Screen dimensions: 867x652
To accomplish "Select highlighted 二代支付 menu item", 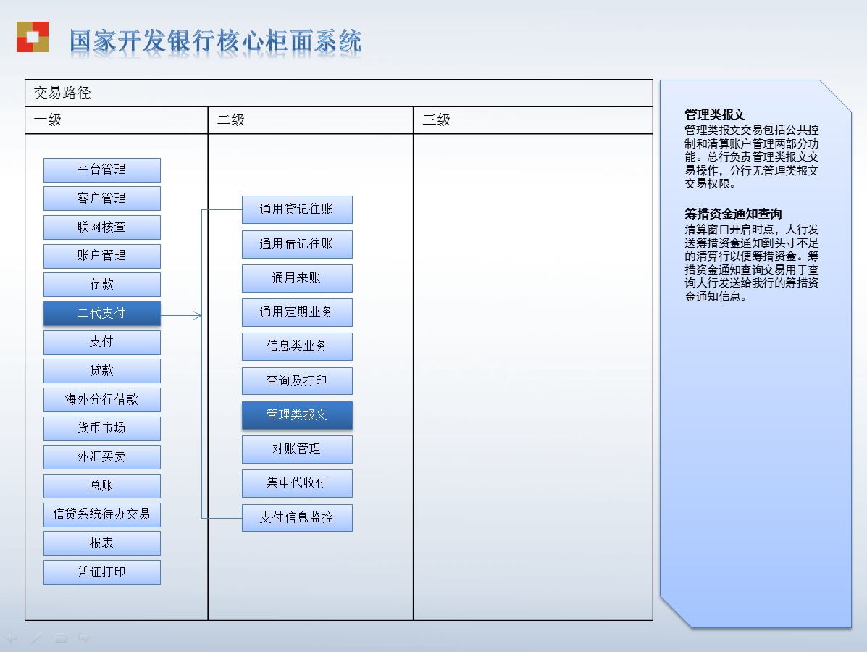I will 101,314.
